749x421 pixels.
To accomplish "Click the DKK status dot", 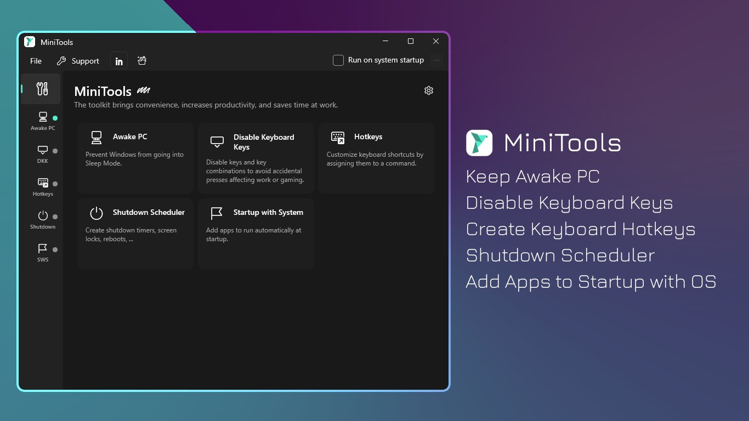I will [x=55, y=151].
